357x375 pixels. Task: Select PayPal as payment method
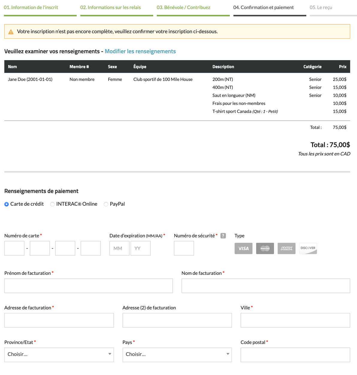coord(106,204)
